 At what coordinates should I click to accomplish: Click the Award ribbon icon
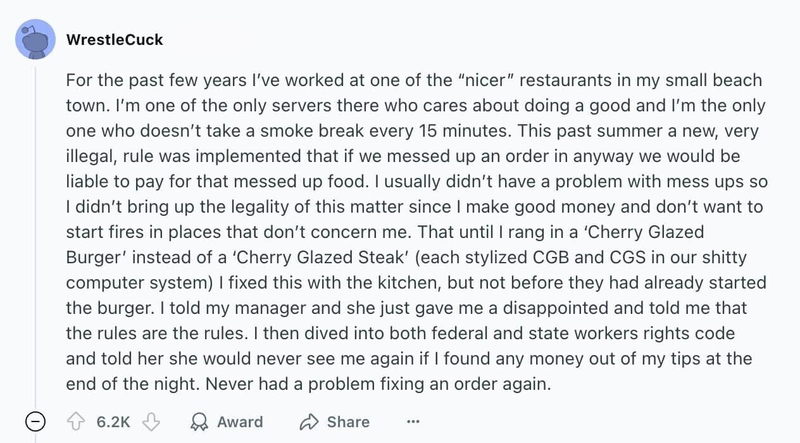tap(198, 421)
